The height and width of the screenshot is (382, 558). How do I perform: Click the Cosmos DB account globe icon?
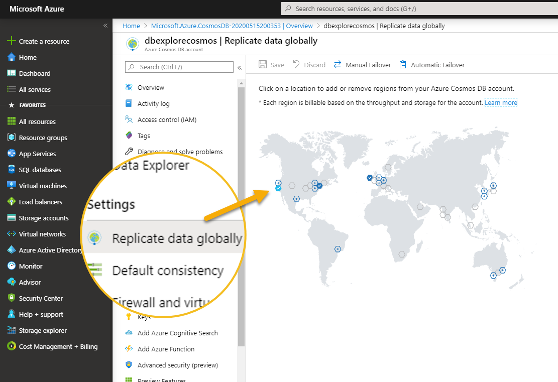pyautogui.click(x=133, y=44)
